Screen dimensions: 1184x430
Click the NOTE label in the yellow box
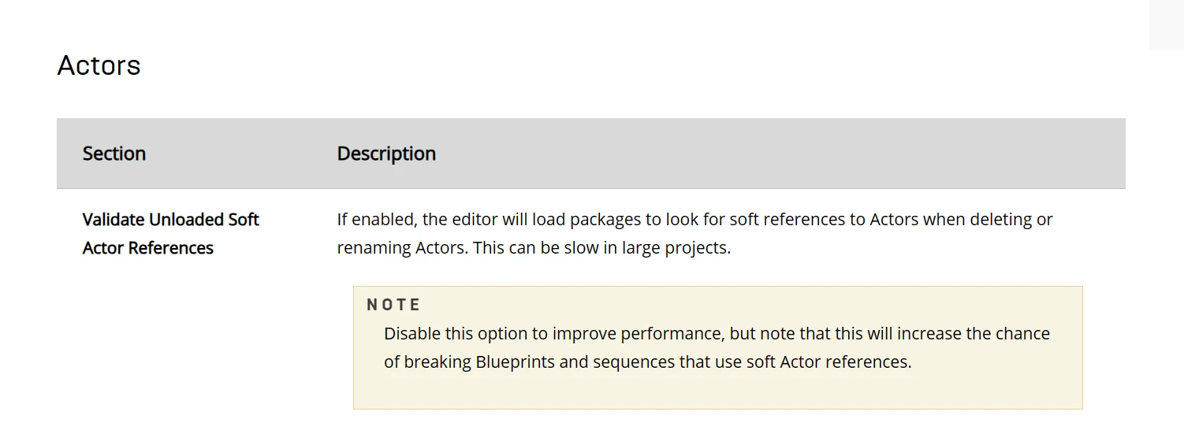tap(393, 305)
